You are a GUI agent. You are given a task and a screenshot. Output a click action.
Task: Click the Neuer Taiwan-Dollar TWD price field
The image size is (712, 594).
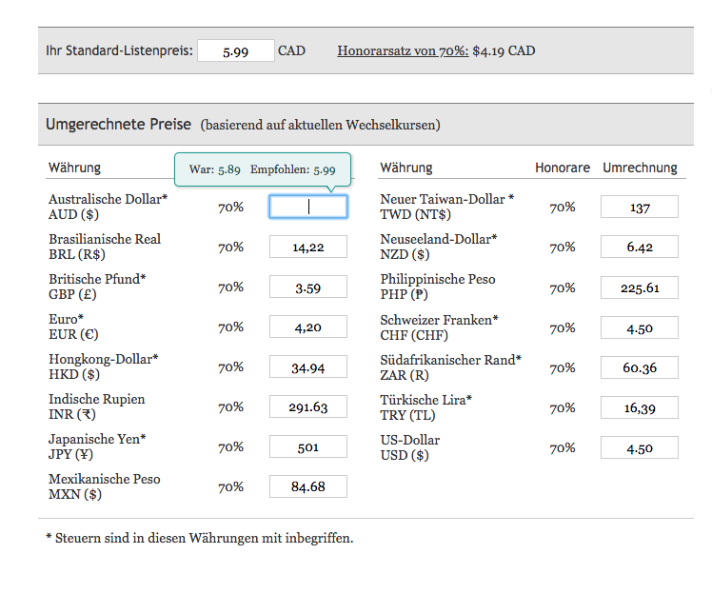(x=639, y=208)
